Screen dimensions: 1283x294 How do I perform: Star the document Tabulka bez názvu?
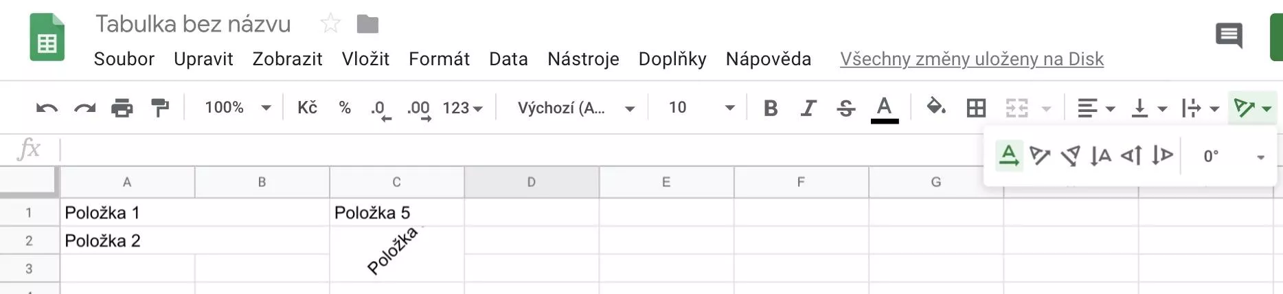[330, 24]
